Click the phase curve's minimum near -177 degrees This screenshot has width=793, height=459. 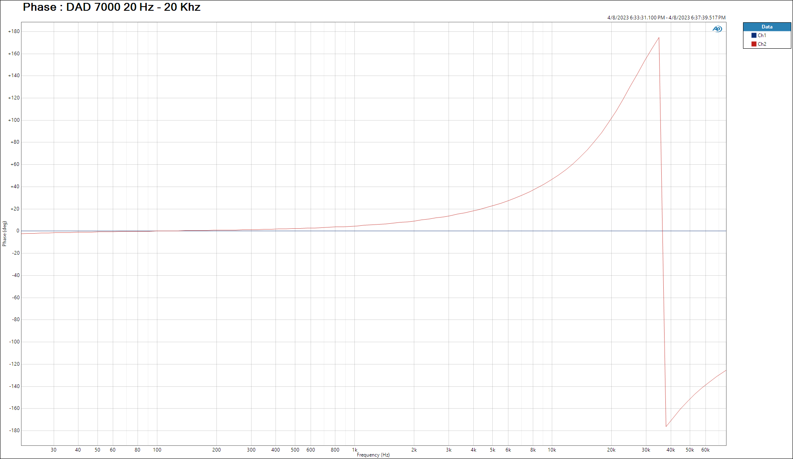click(x=666, y=426)
